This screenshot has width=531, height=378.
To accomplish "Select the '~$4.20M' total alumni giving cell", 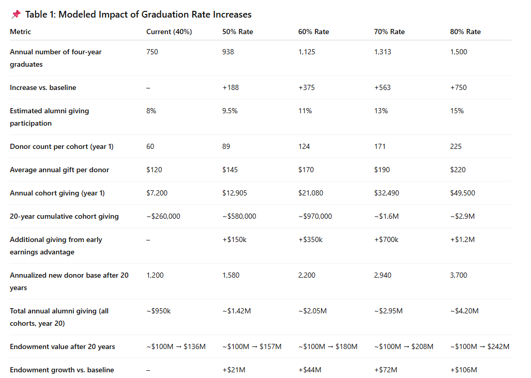I will click(464, 311).
